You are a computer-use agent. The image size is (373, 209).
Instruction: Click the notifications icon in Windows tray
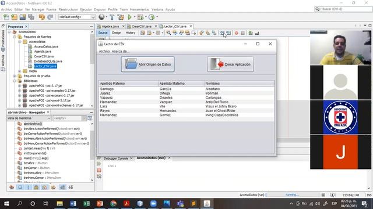[x=364, y=204]
